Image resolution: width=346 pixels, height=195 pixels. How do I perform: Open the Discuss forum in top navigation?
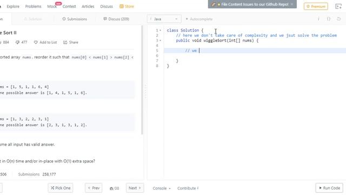coord(107,6)
